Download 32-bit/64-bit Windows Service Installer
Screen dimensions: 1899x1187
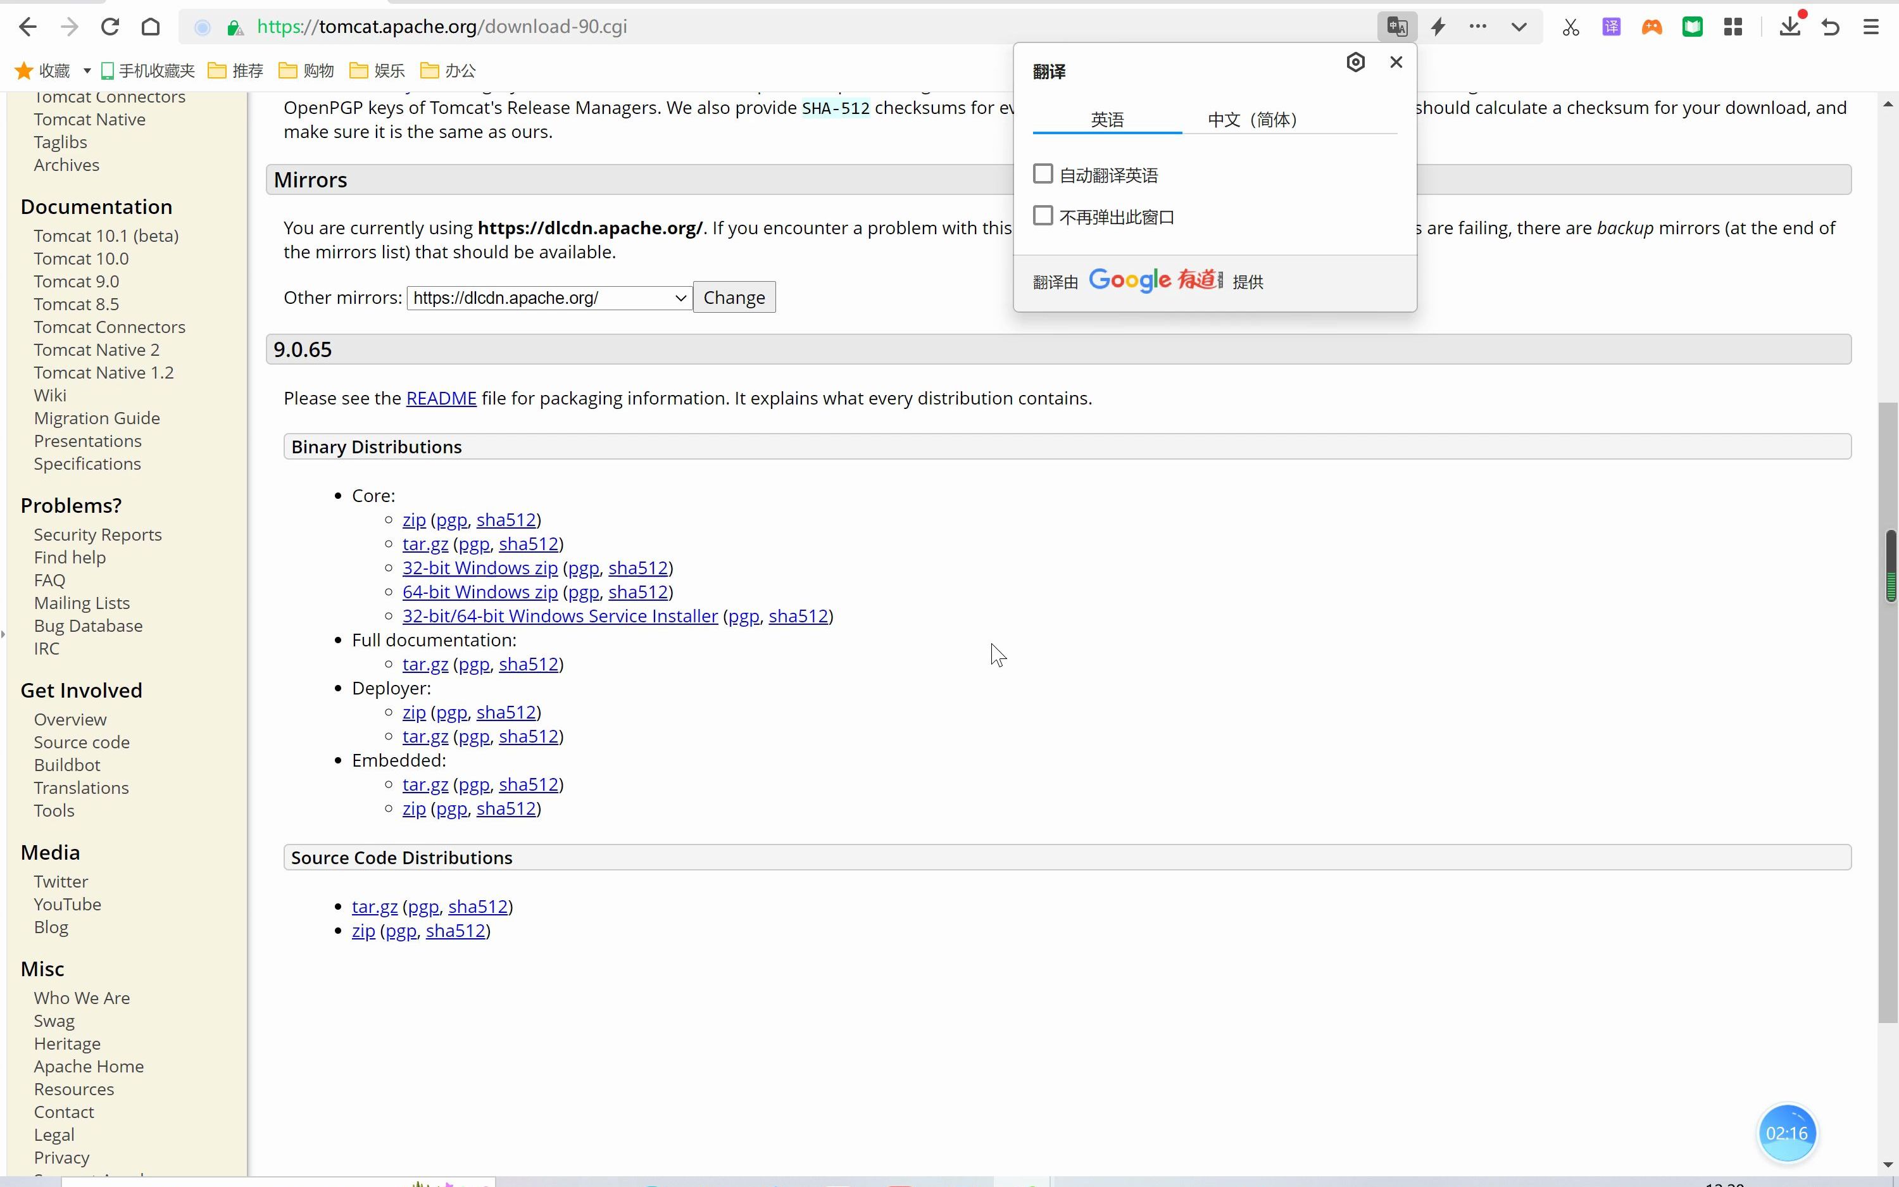560,616
